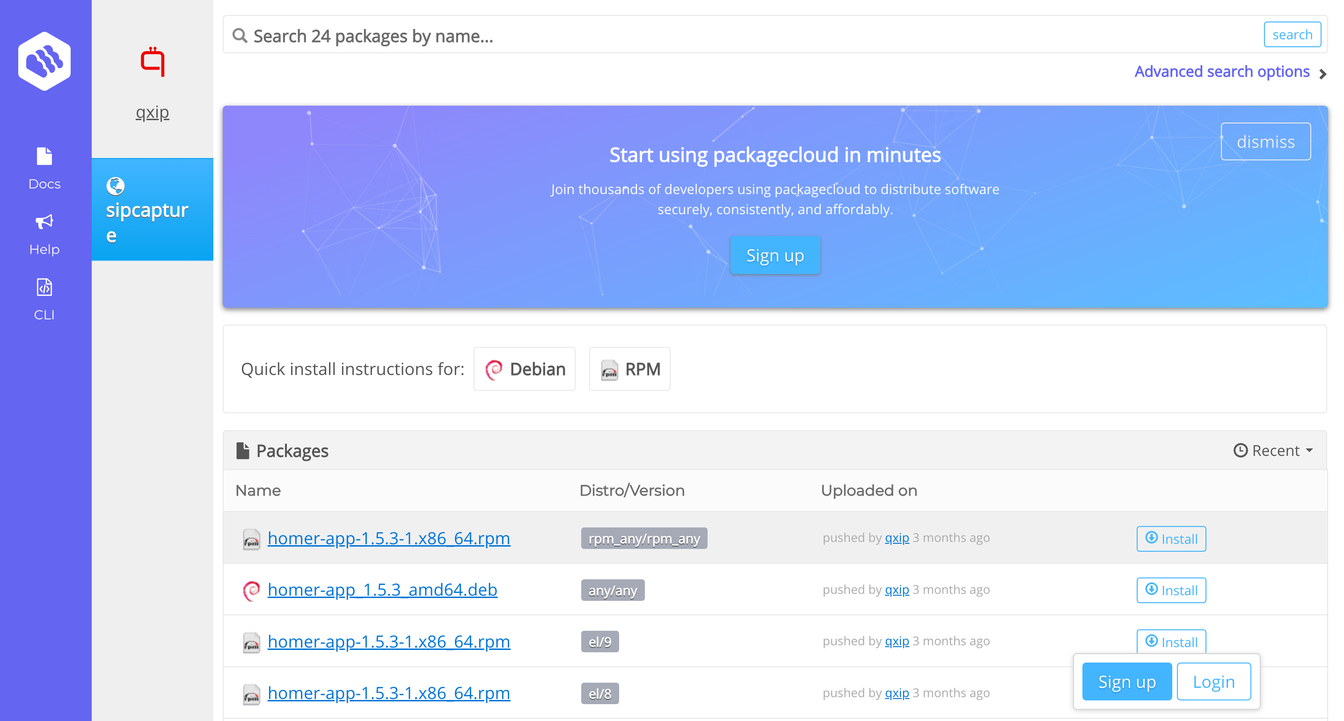Click Sign up in the banner

(x=774, y=255)
